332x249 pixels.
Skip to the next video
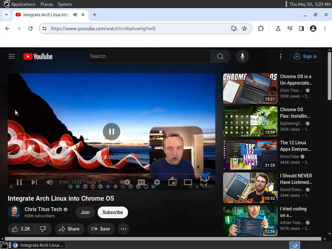click(34, 182)
